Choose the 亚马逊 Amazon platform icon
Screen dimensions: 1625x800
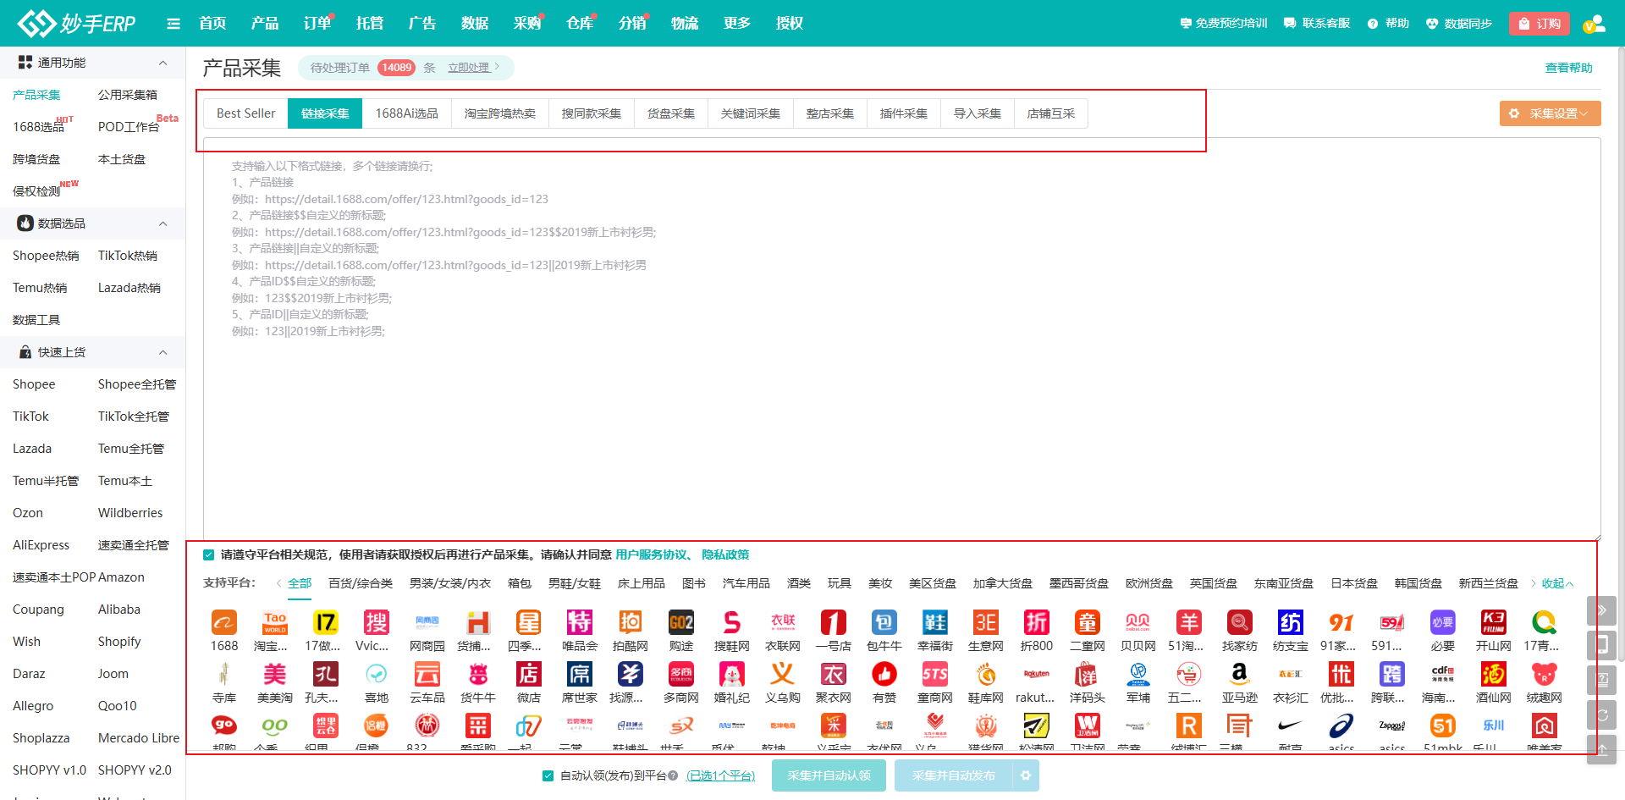[1240, 675]
